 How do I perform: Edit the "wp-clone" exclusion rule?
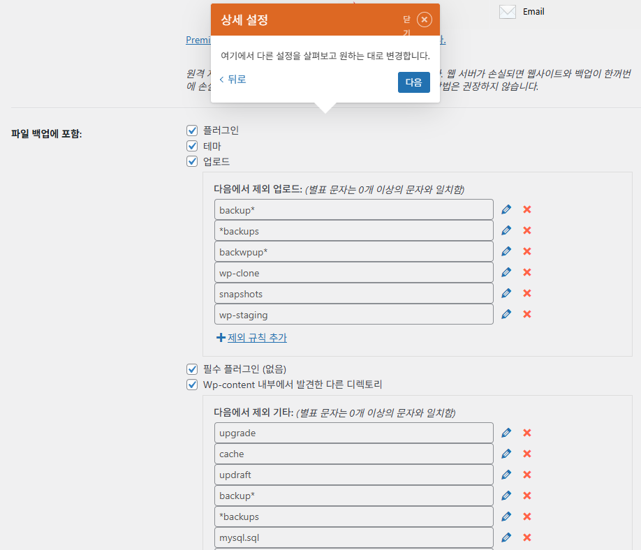(x=506, y=272)
